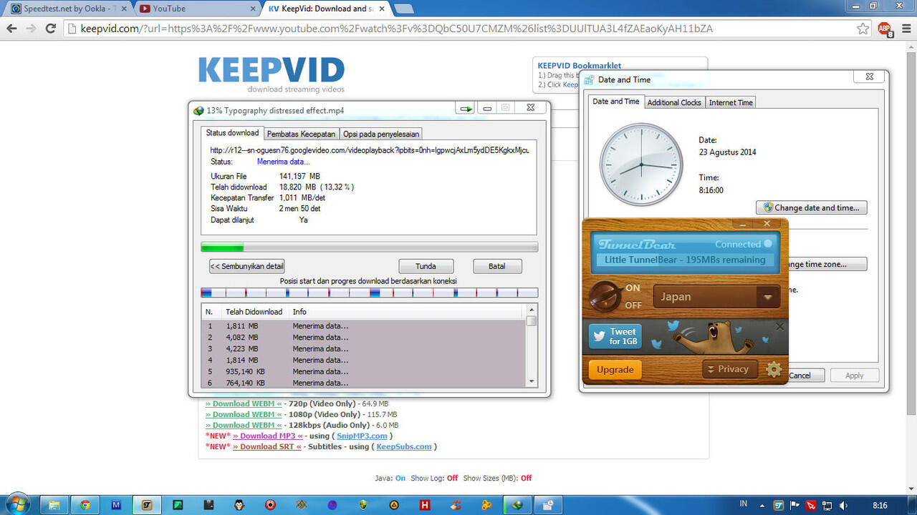This screenshot has width=917, height=515.
Task: Click the volume speaker tray icon
Action: click(x=842, y=505)
